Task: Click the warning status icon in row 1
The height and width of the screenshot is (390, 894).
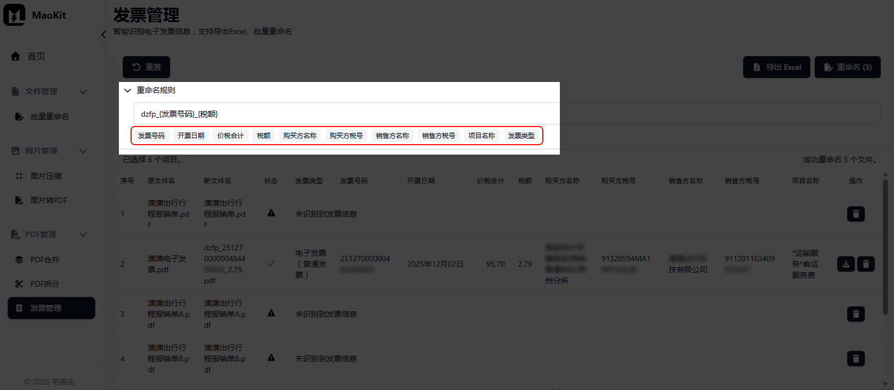Action: (271, 213)
